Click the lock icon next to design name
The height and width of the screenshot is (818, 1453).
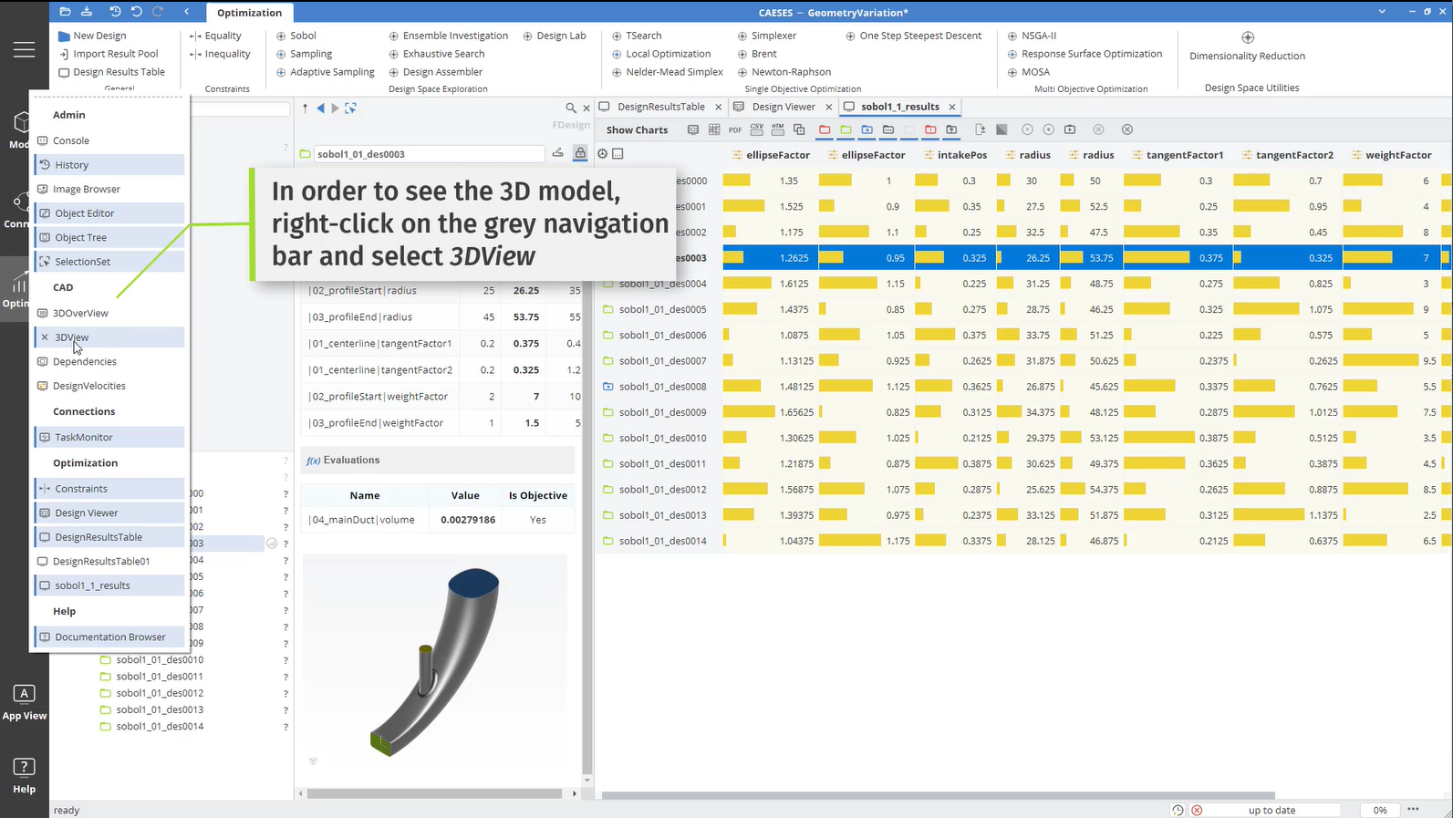580,153
